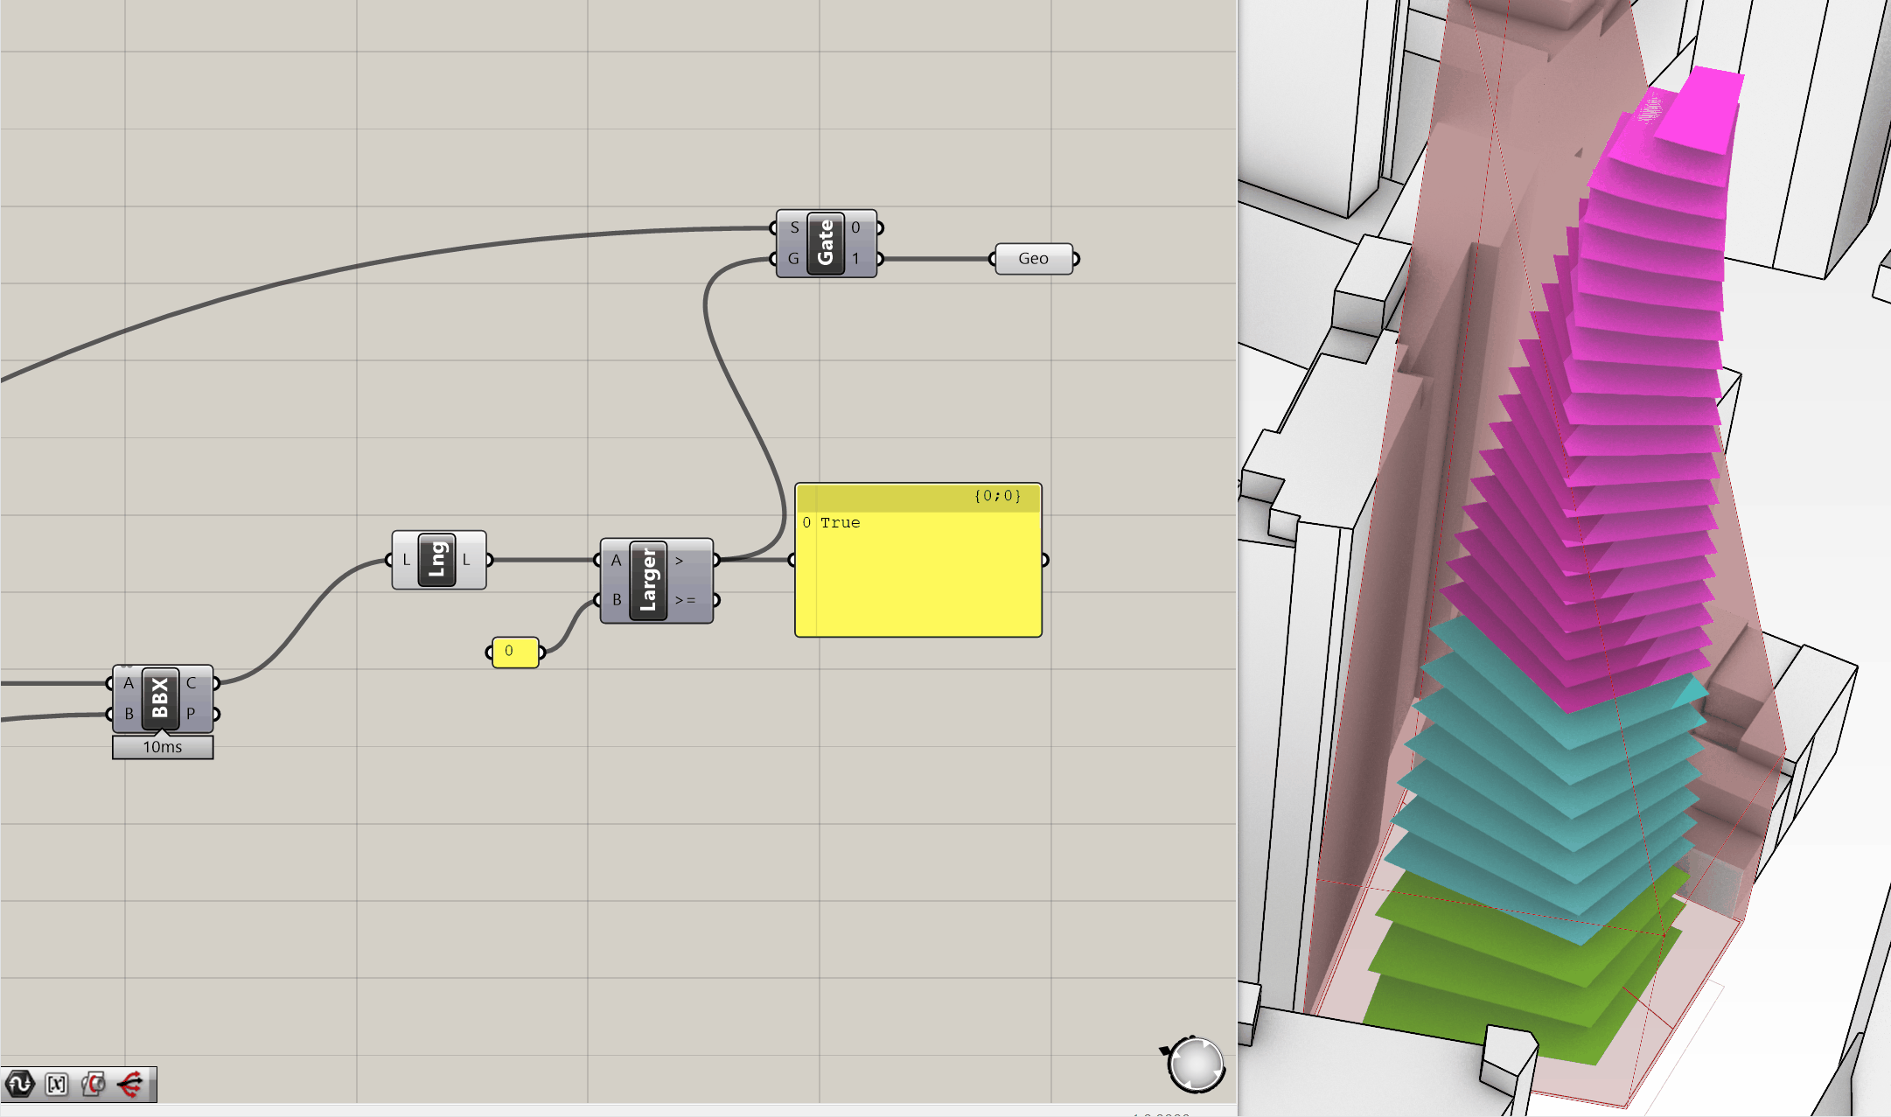The width and height of the screenshot is (1891, 1117).
Task: Click the Gate component's S input
Action: tap(793, 227)
